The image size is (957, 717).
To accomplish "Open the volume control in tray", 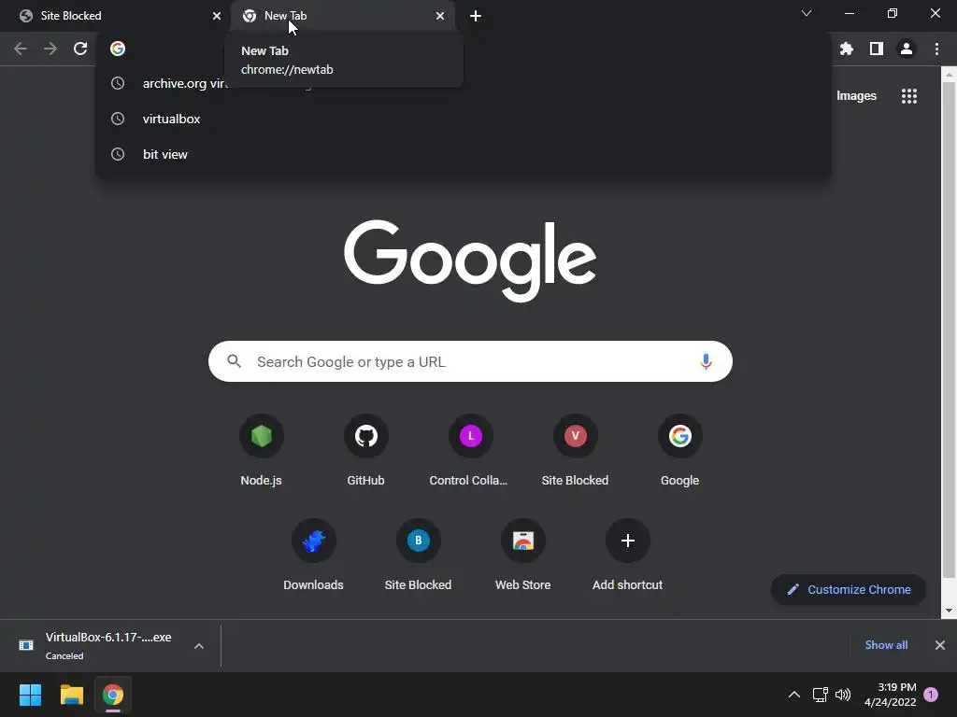I will [843, 695].
